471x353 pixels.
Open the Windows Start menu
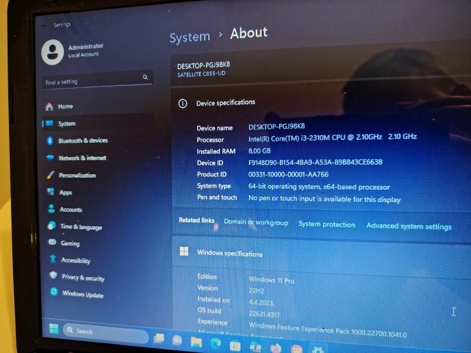tap(54, 329)
